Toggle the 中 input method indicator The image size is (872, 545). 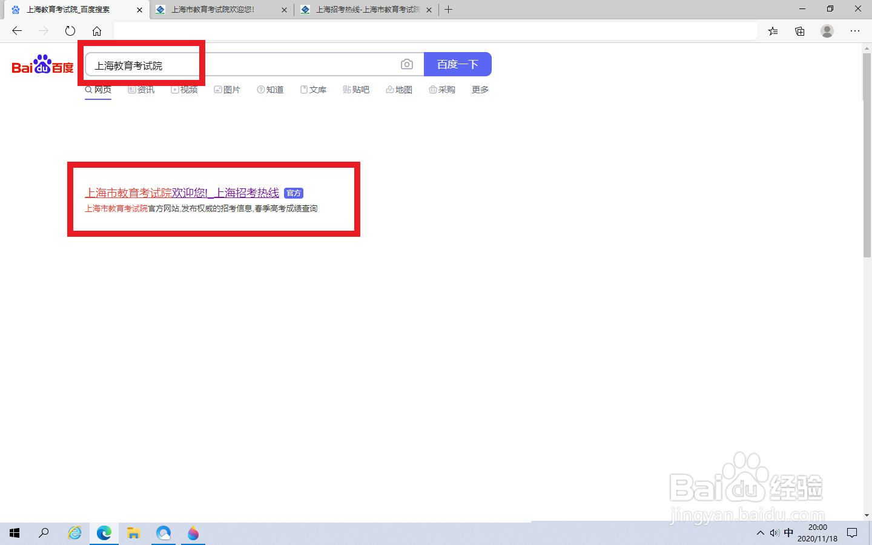(x=788, y=533)
